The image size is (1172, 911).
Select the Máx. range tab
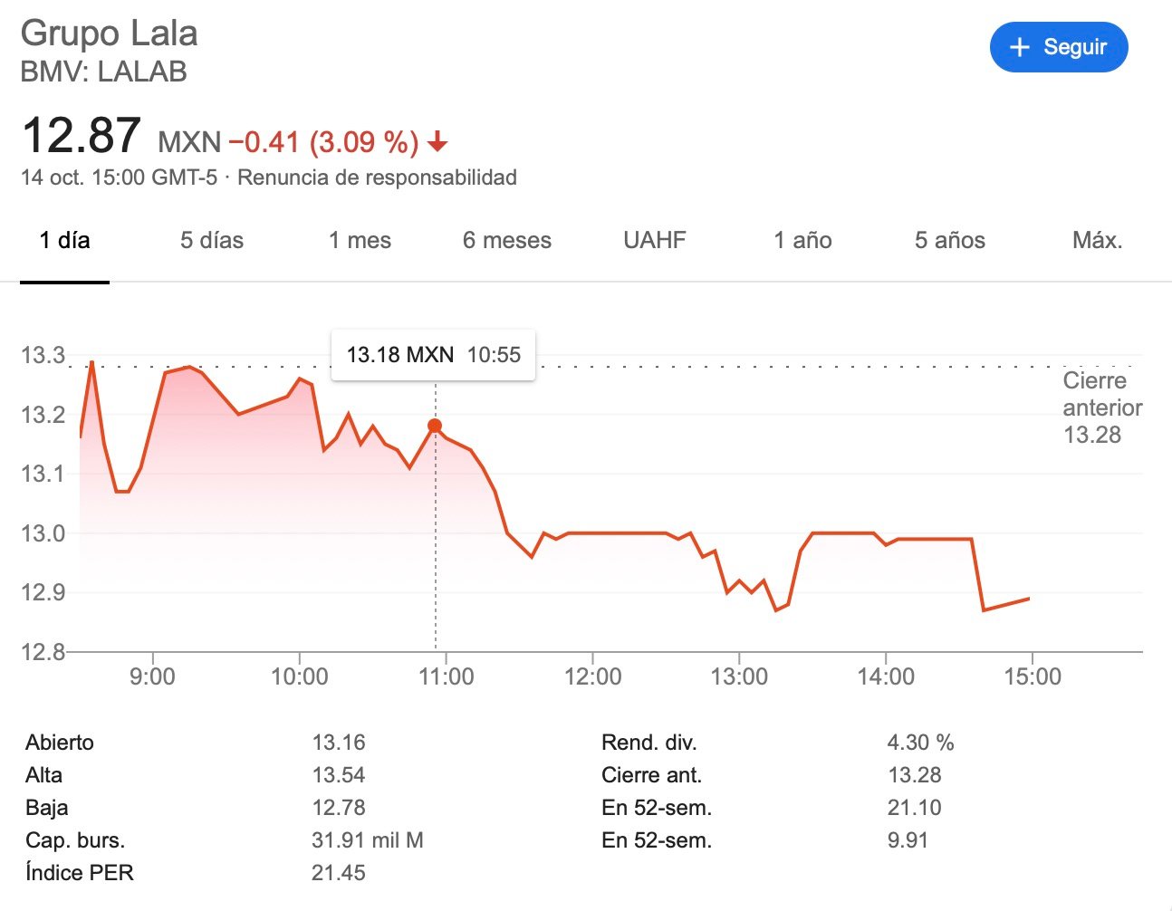coord(1098,241)
